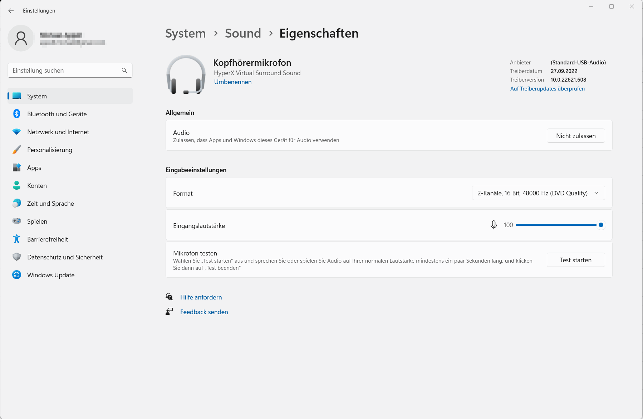Navigate to Sound in the breadcrumb
This screenshot has height=419, width=643.
pos(243,33)
